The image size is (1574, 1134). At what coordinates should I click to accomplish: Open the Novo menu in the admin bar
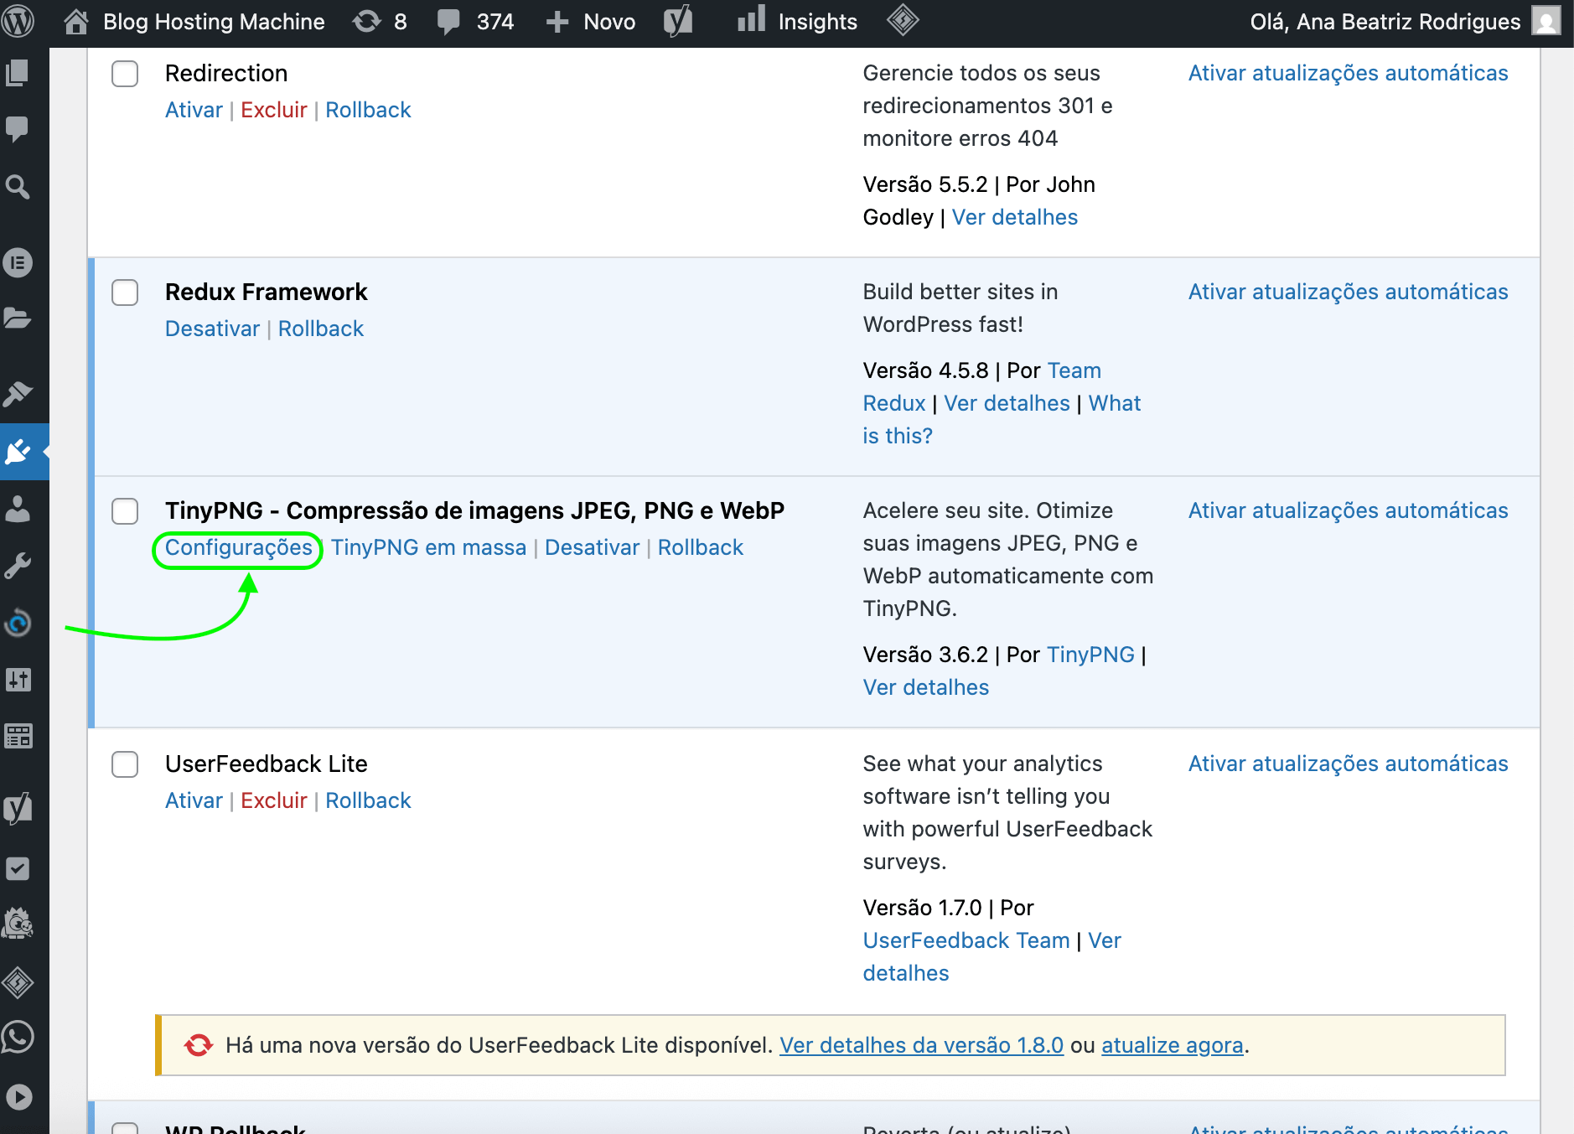[x=592, y=22]
